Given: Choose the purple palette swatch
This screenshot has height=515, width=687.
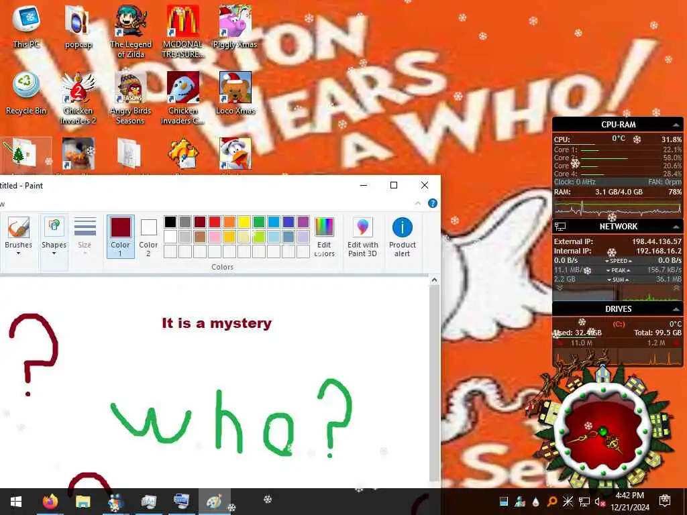Looking at the screenshot, I should [303, 222].
